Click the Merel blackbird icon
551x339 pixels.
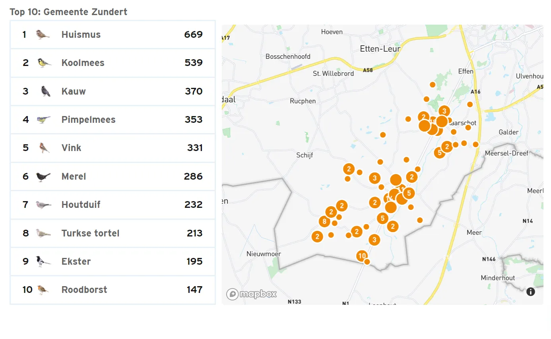coord(43,176)
